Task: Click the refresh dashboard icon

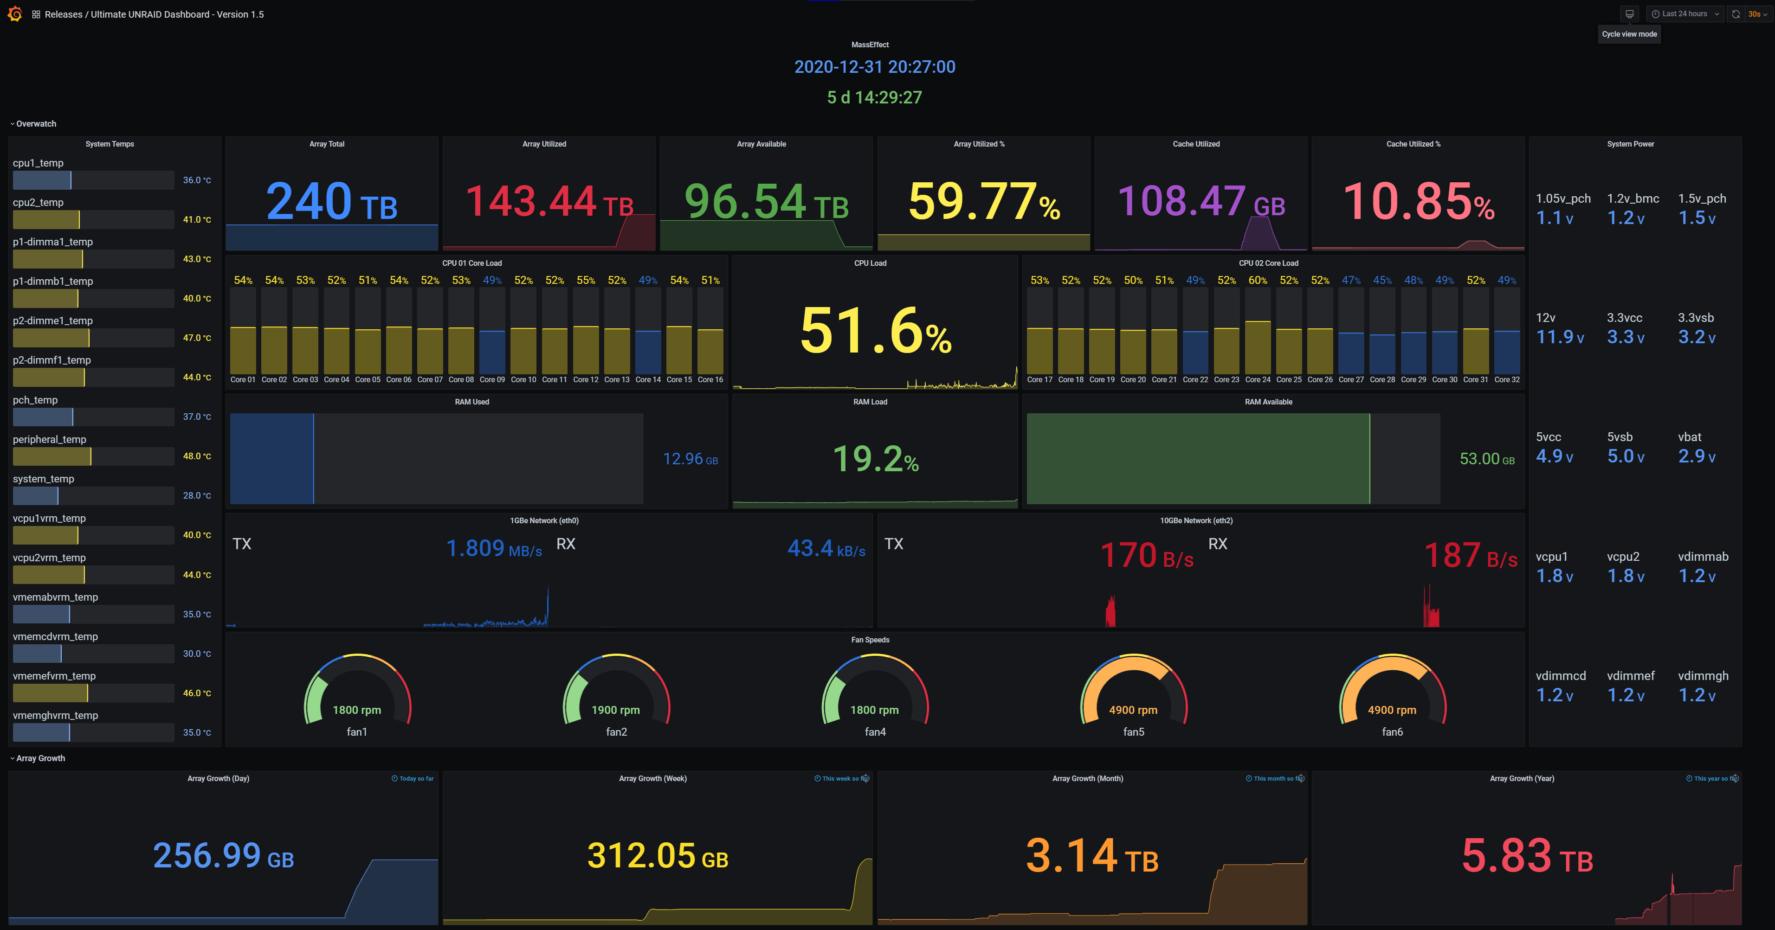Action: (x=1736, y=14)
